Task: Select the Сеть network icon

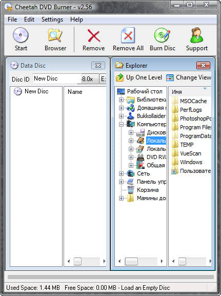Action: pos(131,173)
